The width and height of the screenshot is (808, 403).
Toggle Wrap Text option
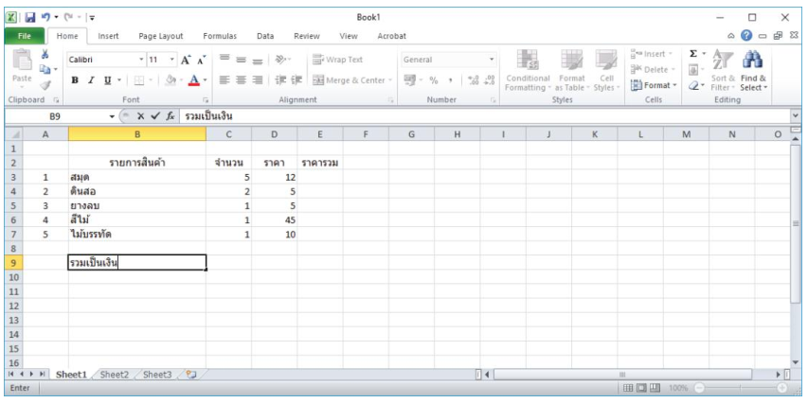coord(339,60)
